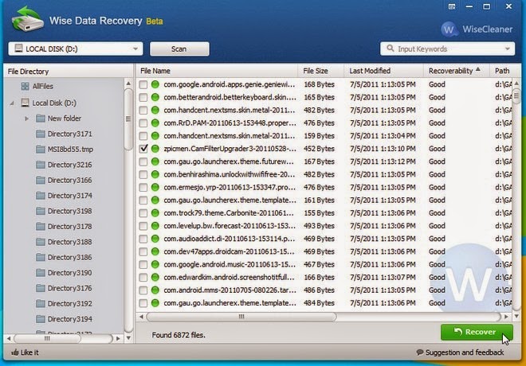Click the Like it link

tap(25, 352)
